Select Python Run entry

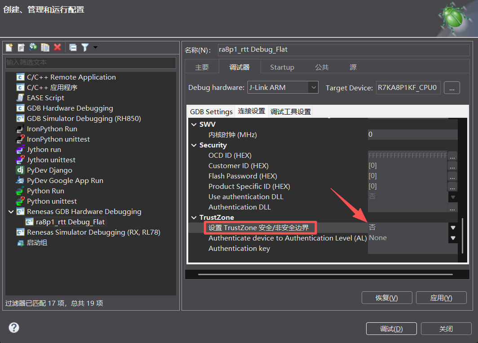(45, 192)
